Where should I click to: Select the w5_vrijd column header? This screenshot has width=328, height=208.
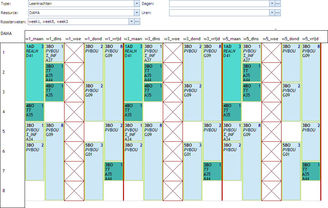(x=310, y=39)
